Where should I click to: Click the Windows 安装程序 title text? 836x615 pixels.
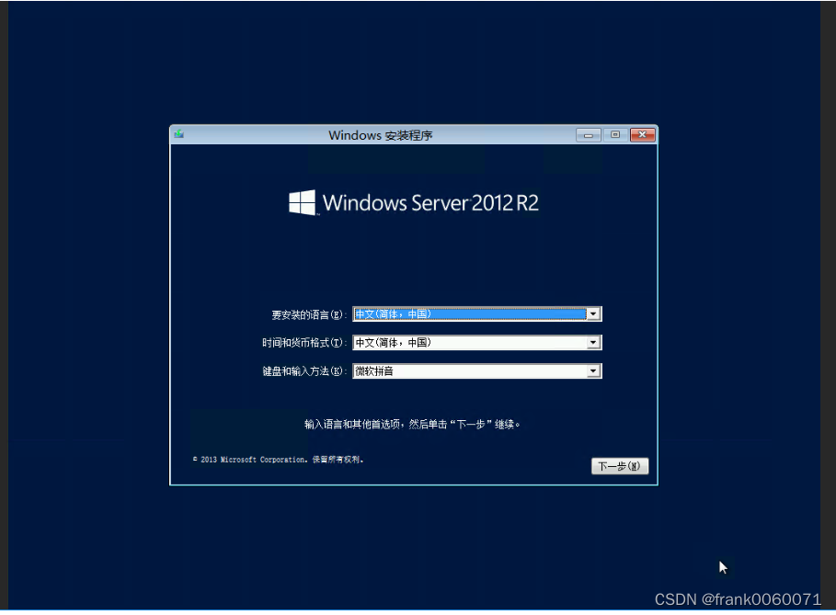pyautogui.click(x=380, y=135)
